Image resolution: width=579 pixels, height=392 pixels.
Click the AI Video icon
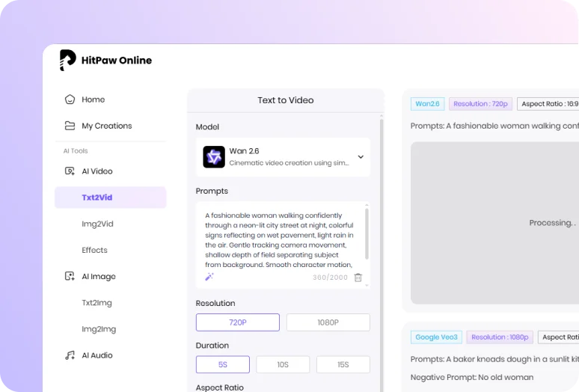(x=70, y=171)
